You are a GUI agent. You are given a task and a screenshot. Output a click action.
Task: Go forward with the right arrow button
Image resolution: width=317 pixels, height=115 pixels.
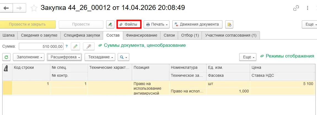coord(19,8)
